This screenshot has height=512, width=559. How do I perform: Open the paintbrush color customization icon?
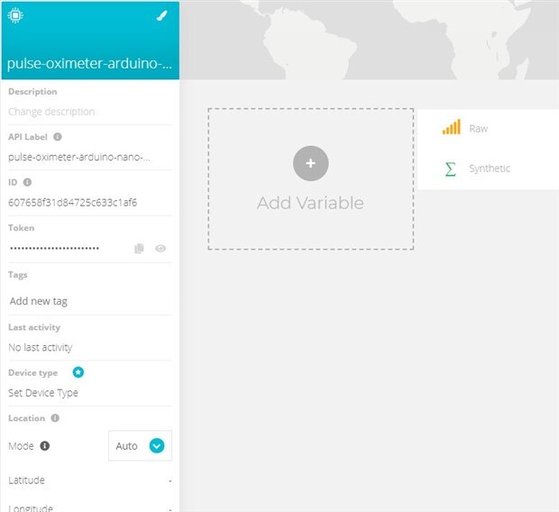162,15
